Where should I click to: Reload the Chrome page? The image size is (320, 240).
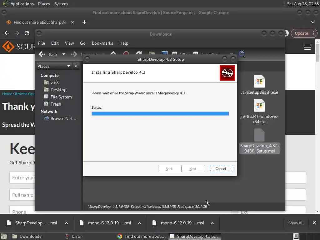27,33
